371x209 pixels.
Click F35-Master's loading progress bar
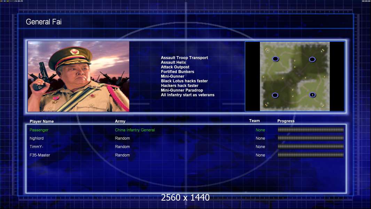point(310,155)
